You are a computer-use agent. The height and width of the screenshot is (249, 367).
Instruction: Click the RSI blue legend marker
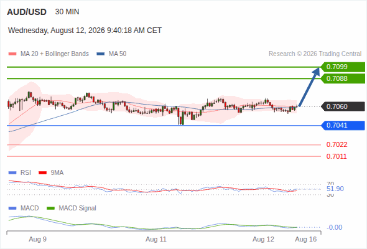(x=12, y=173)
